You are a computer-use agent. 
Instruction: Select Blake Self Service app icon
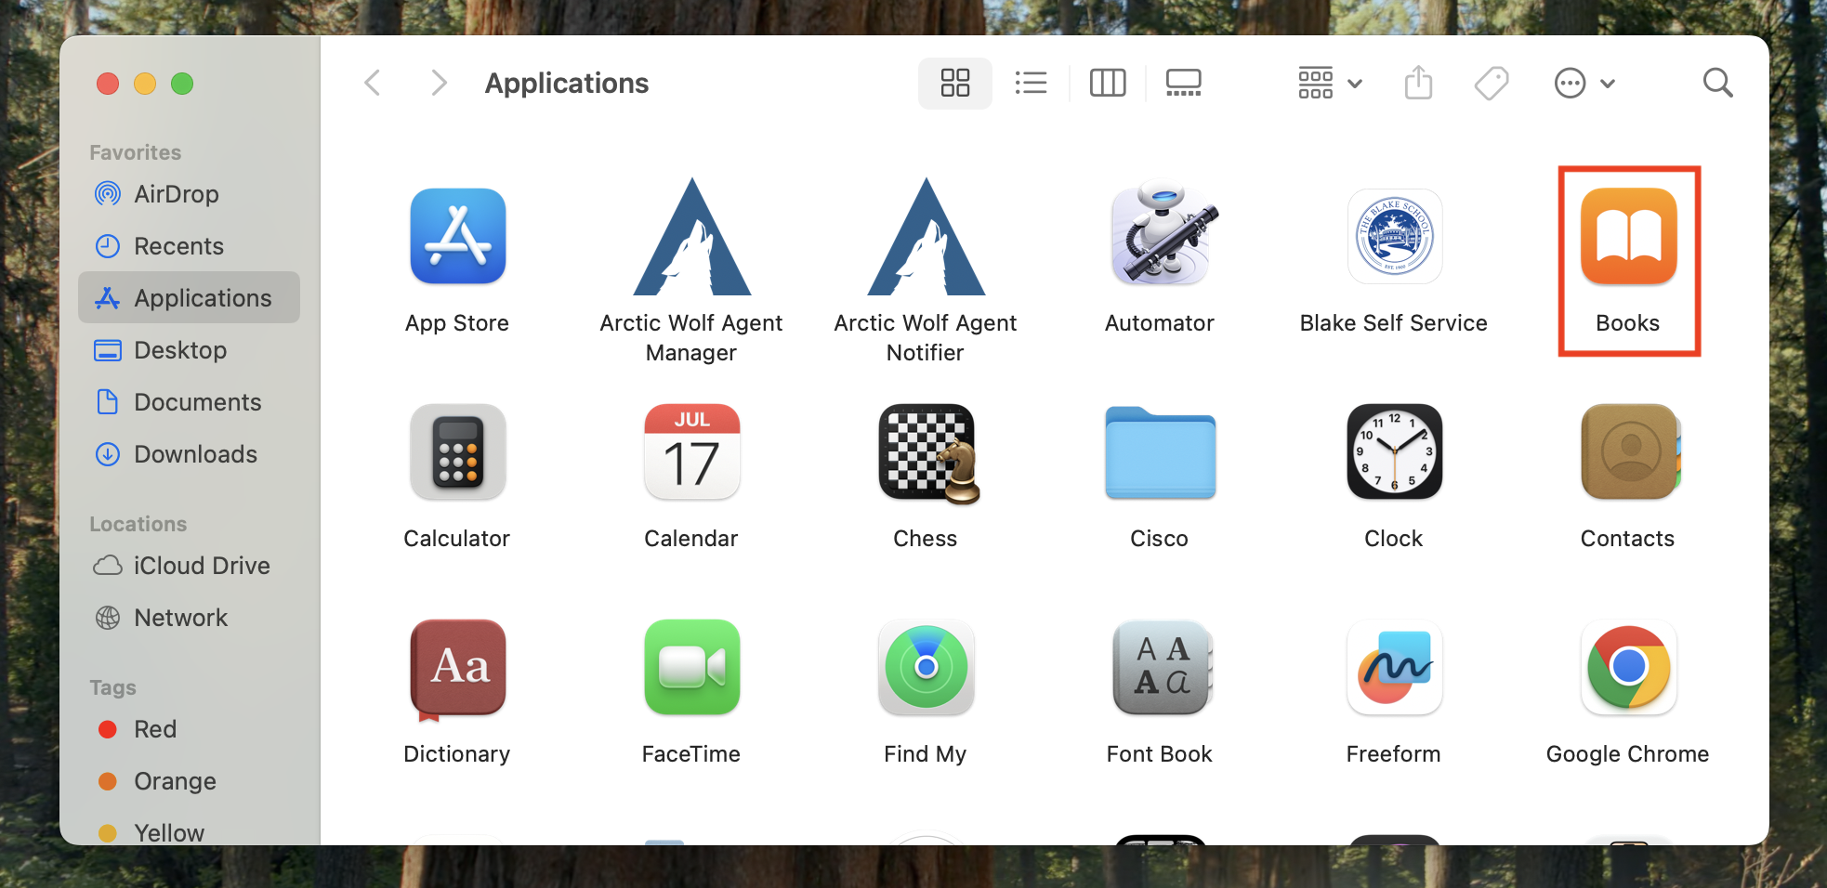pos(1394,236)
